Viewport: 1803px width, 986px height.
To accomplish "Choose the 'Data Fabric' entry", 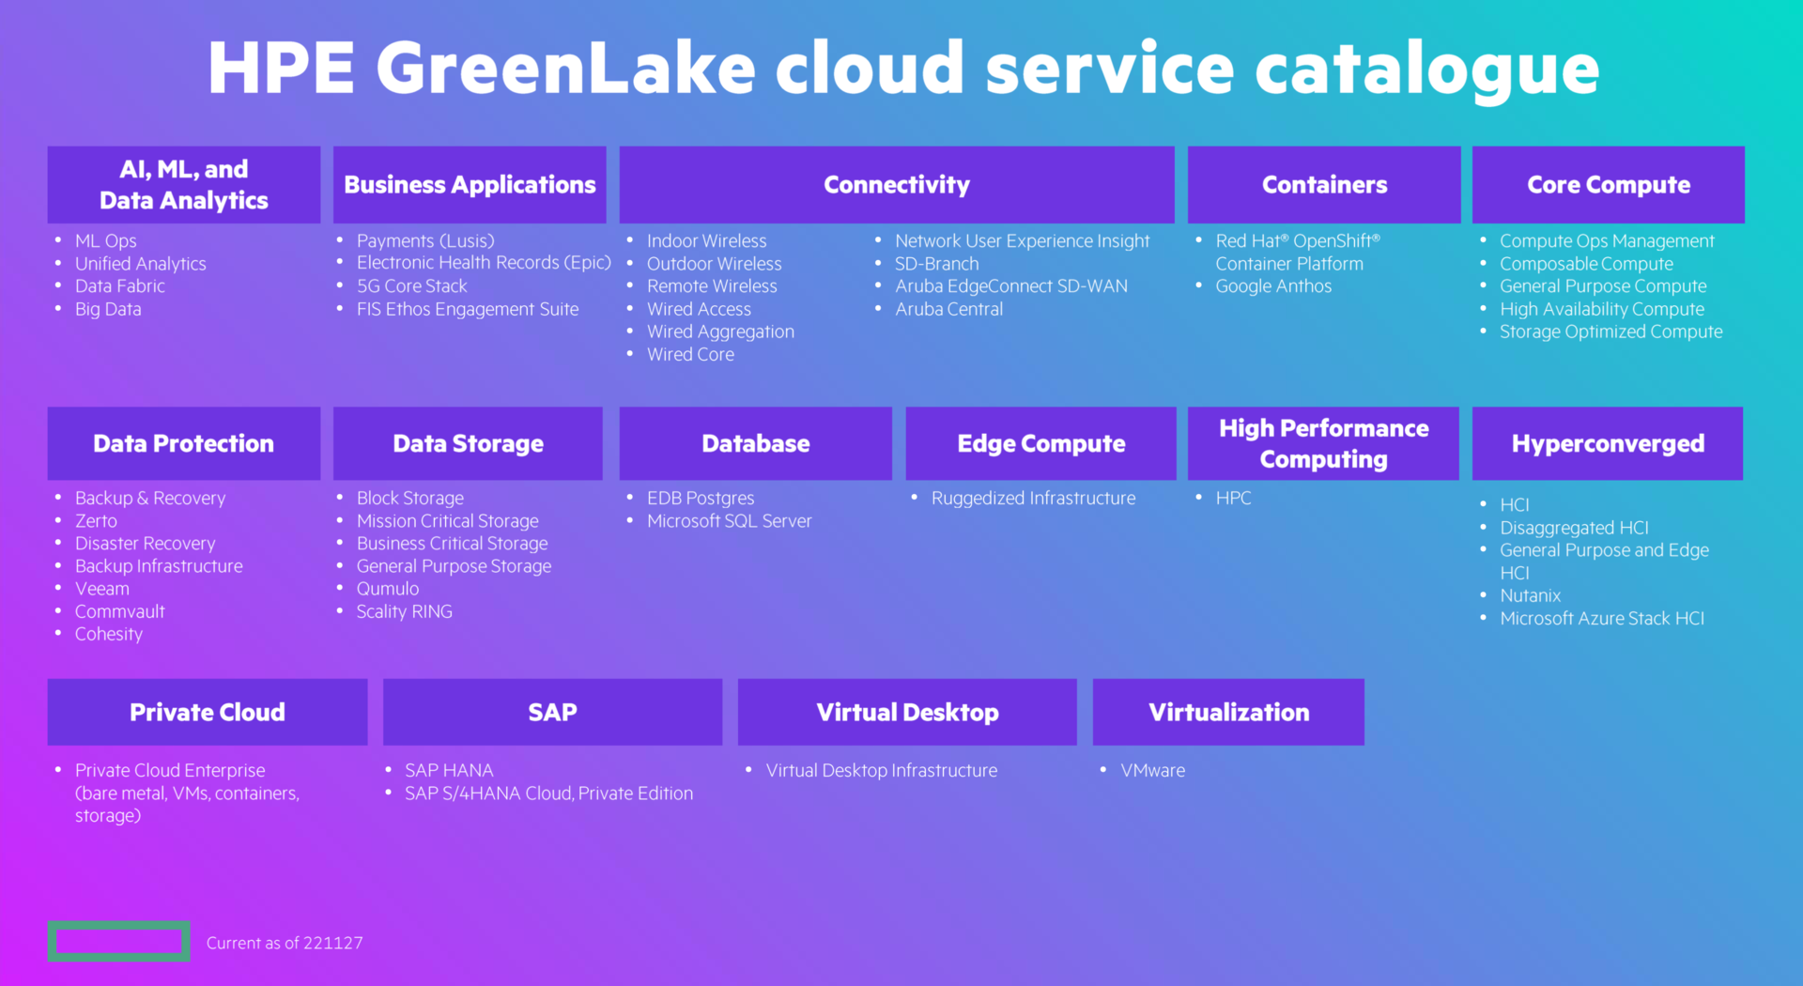I will click(x=120, y=286).
